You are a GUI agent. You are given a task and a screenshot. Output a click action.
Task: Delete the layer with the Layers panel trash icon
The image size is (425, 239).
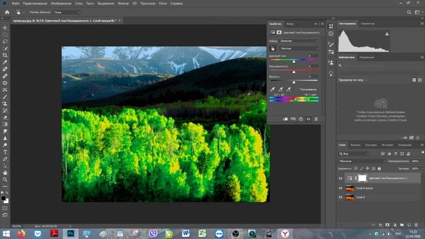point(416,225)
